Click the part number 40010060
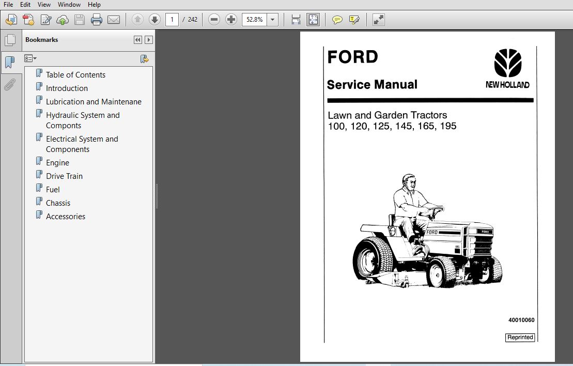 pyautogui.click(x=521, y=321)
